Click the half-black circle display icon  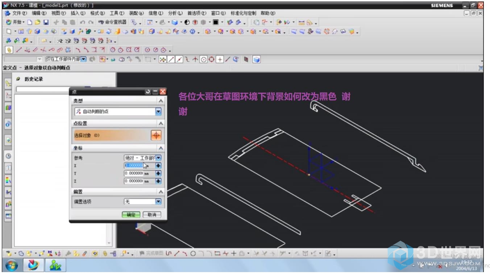[187, 22]
